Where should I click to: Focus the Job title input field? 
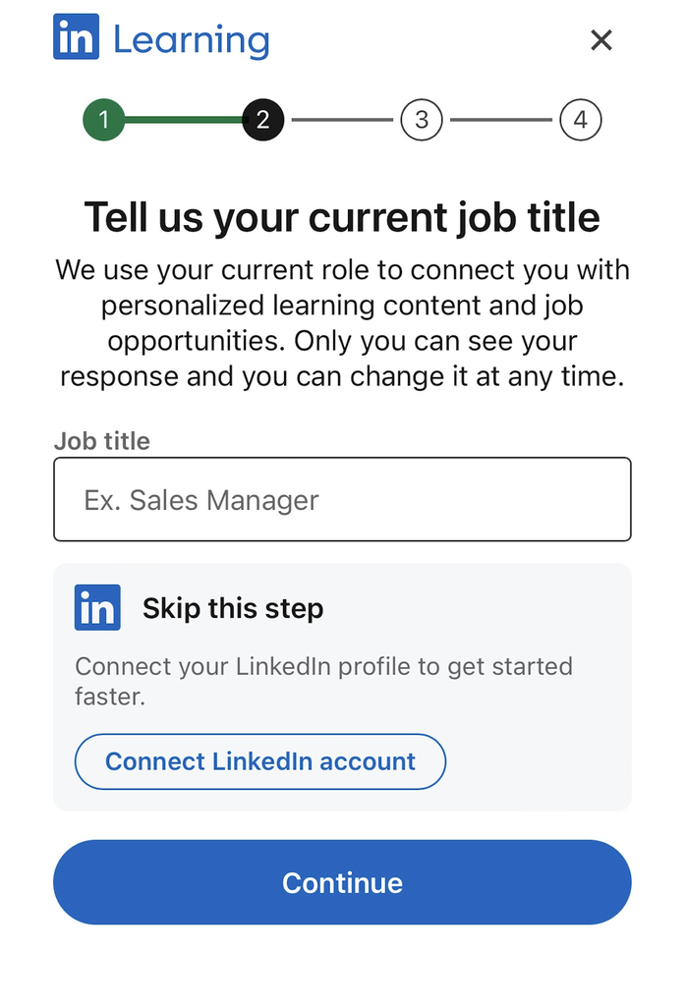(342, 499)
